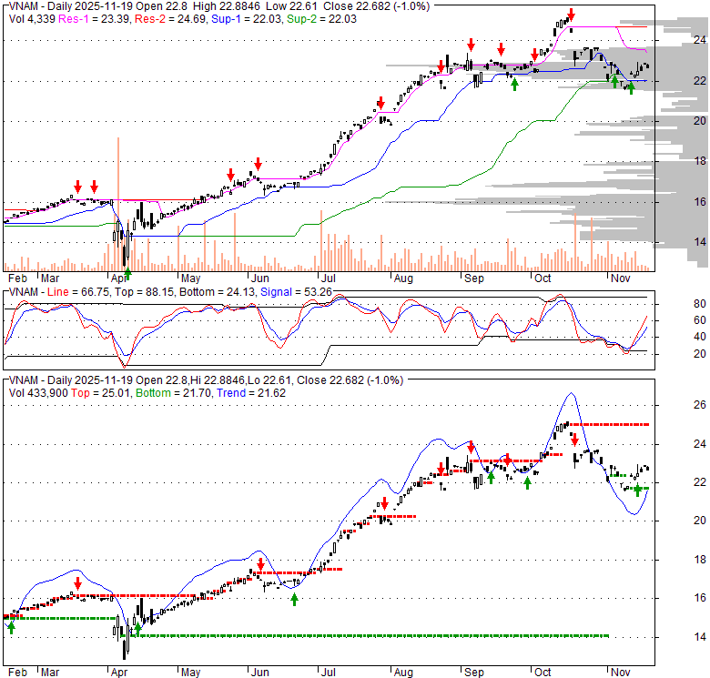This screenshot has height=678, width=710.
Task: Click the 'Bottom = 21.70' label in bottom chart
Action: [174, 393]
